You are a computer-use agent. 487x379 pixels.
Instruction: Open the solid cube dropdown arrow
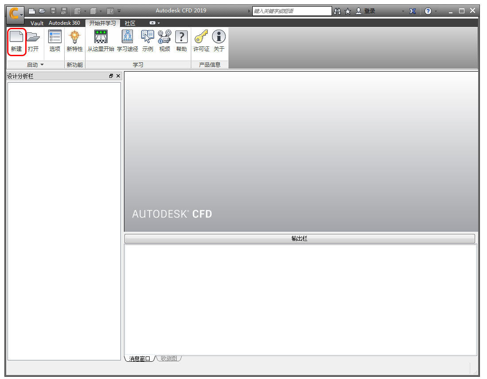(100, 11)
